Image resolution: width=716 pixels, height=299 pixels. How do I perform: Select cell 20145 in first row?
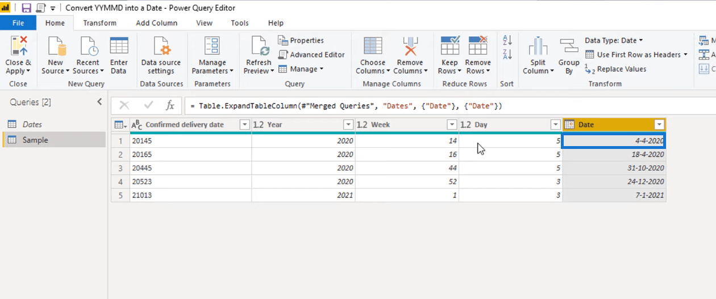190,140
